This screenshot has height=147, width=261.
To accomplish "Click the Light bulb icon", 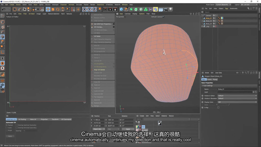I will (171, 9).
